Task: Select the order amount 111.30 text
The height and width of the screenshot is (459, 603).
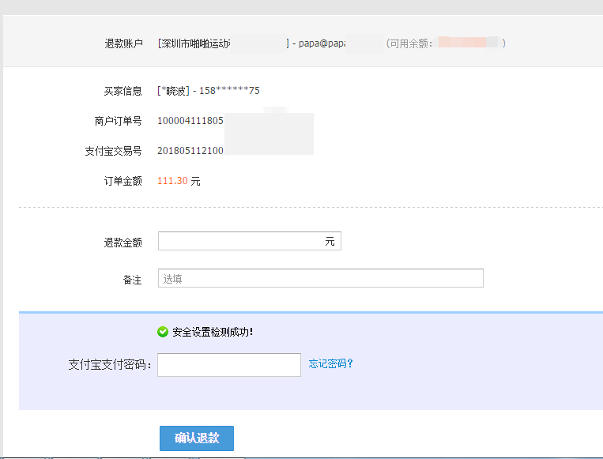Action: 172,181
